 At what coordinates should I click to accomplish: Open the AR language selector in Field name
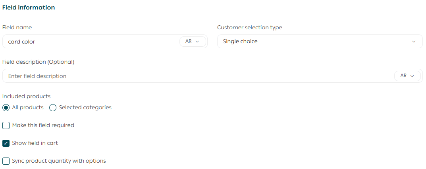193,41
